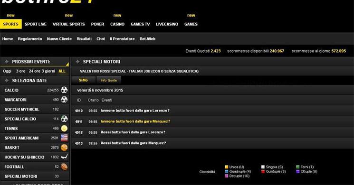Click the yellow Unica (U) color swatch

tap(227, 167)
